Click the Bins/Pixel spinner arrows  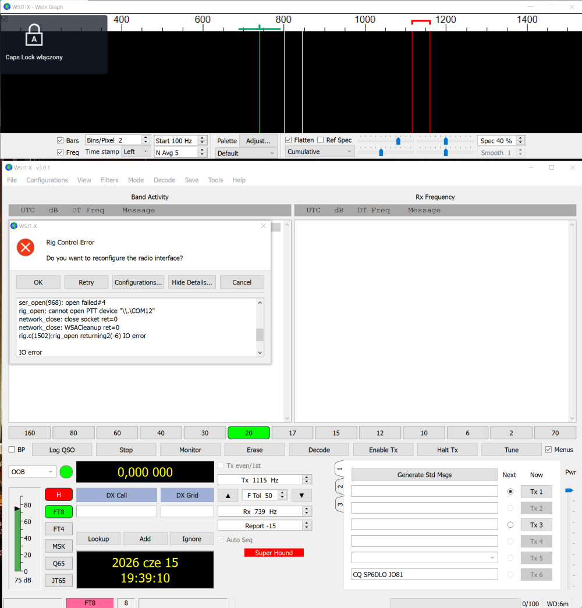[145, 140]
